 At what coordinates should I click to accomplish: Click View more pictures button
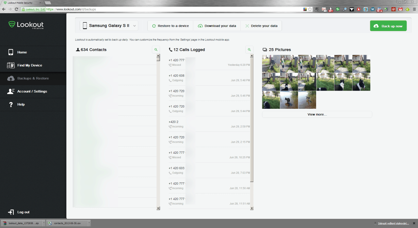[x=317, y=114]
